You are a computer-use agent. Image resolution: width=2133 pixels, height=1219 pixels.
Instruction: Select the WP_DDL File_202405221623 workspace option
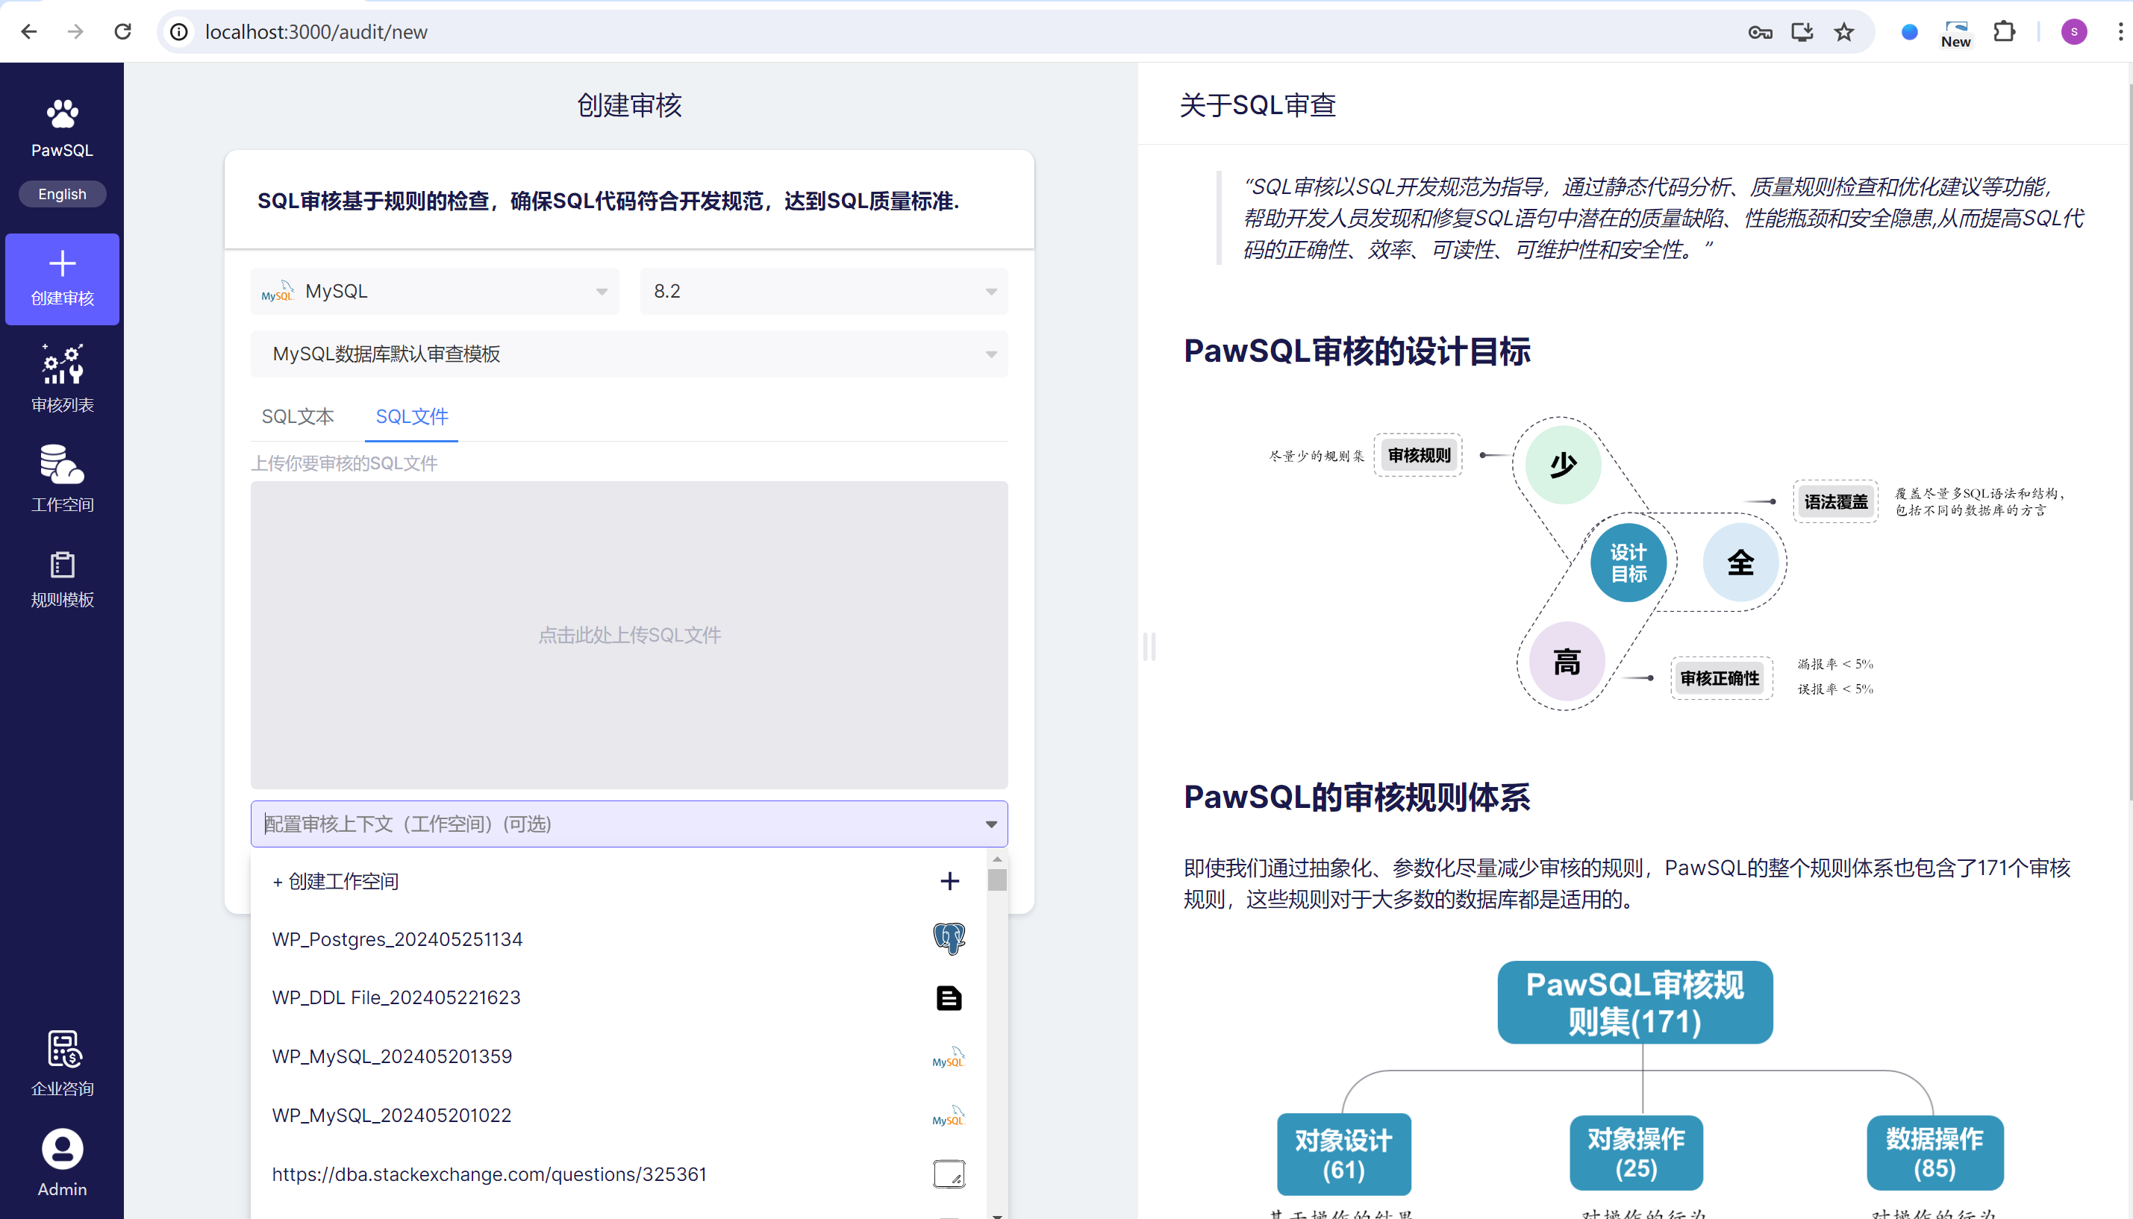[396, 998]
